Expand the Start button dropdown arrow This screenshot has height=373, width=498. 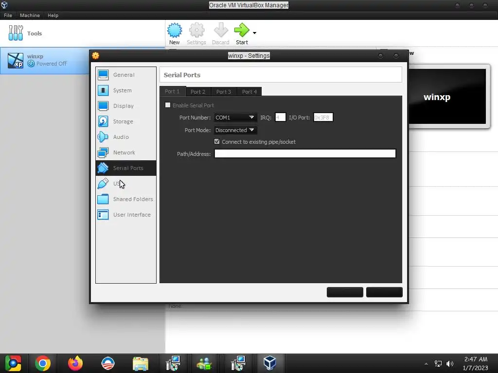point(254,33)
